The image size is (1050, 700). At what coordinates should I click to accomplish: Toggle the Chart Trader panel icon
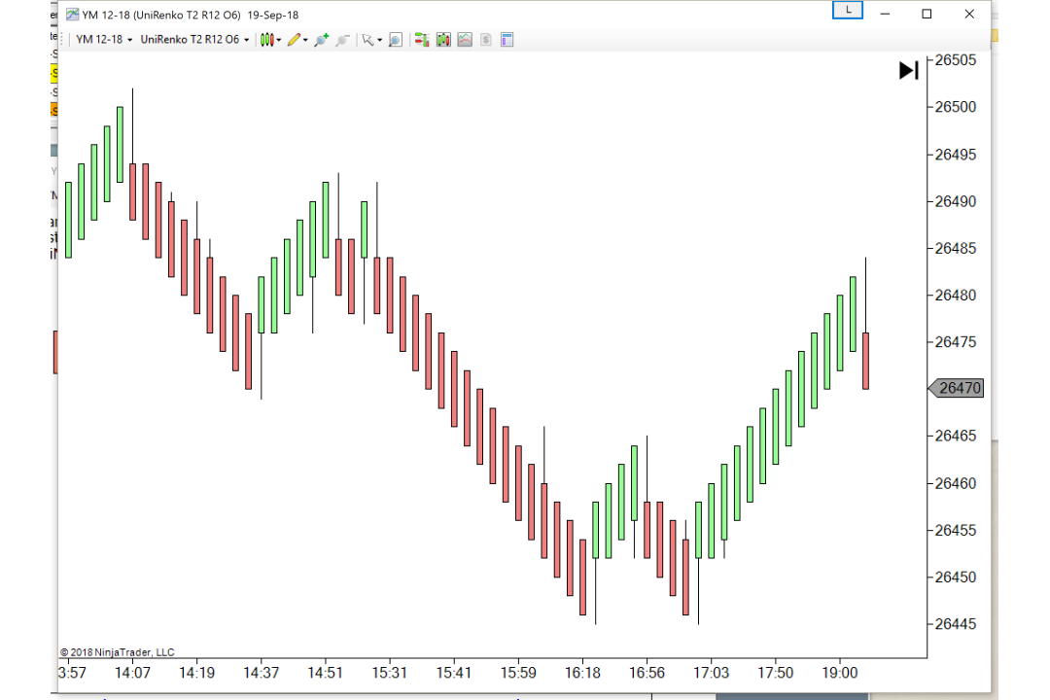point(422,40)
